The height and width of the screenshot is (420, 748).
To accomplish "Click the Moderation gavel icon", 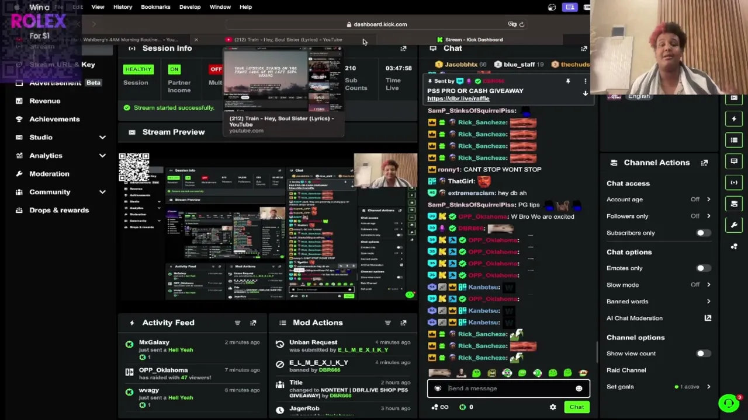I will tap(19, 174).
